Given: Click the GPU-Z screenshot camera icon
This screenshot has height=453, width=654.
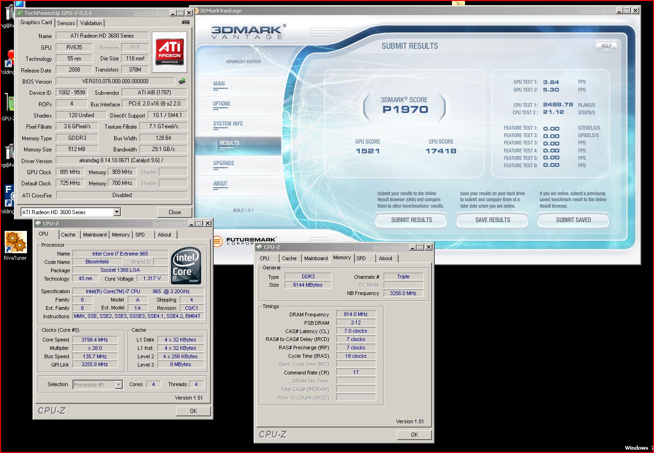Looking at the screenshot, I should coord(185,22).
